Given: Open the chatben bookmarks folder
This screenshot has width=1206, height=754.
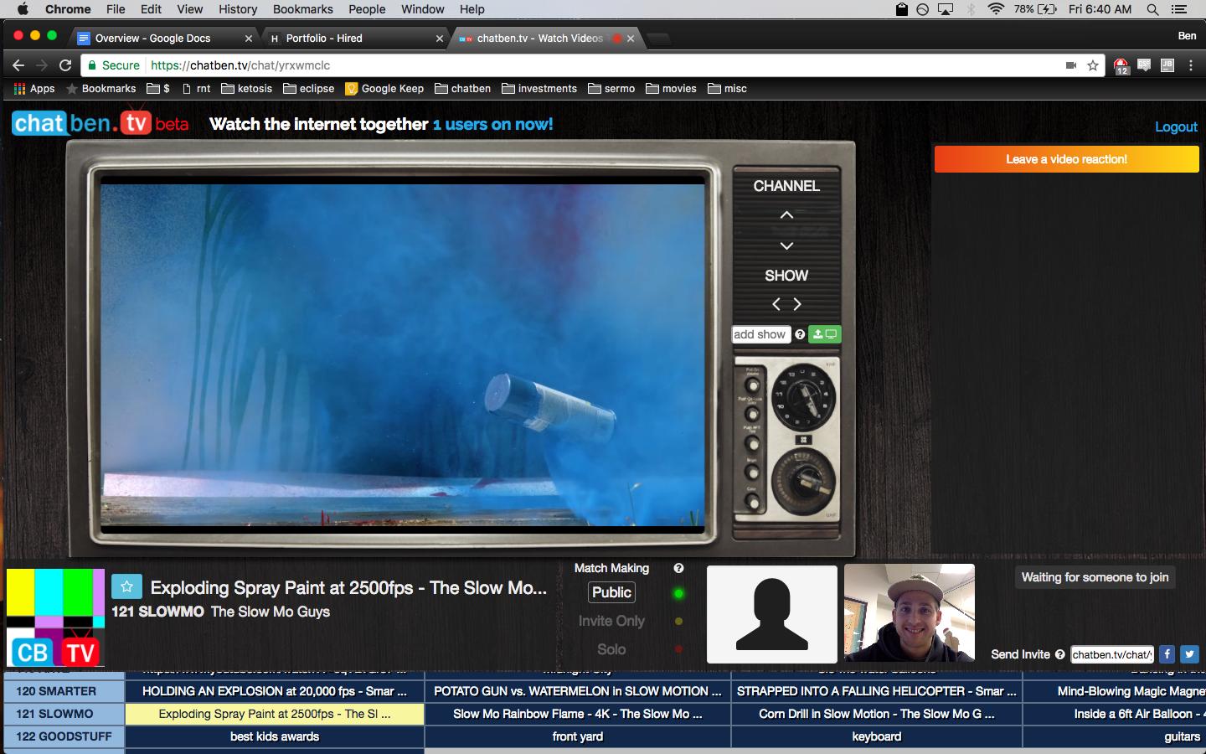Looking at the screenshot, I should click(x=462, y=88).
